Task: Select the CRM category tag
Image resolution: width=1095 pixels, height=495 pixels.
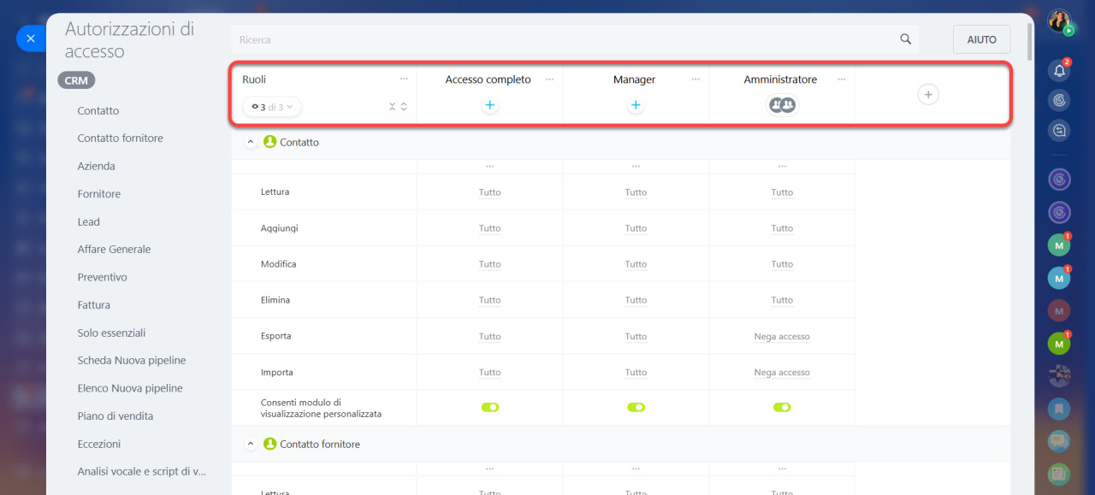Action: (76, 80)
